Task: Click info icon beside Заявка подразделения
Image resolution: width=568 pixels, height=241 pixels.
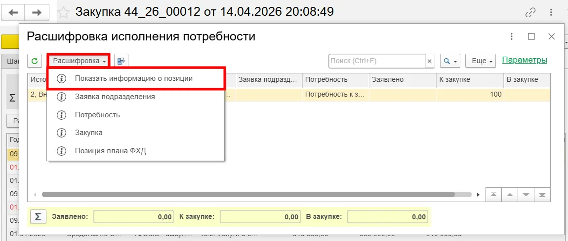Action: (x=62, y=97)
